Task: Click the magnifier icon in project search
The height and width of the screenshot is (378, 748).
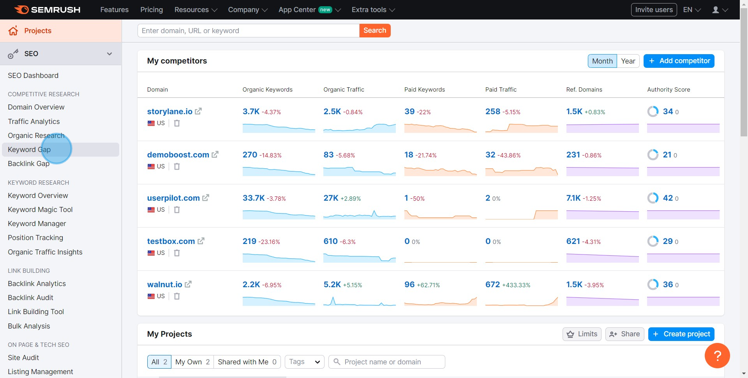Action: click(337, 362)
